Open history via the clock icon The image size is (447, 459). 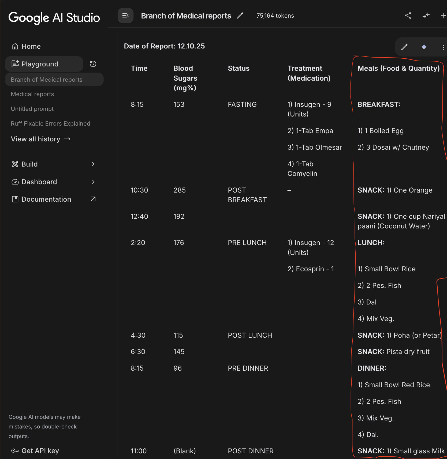coord(93,64)
